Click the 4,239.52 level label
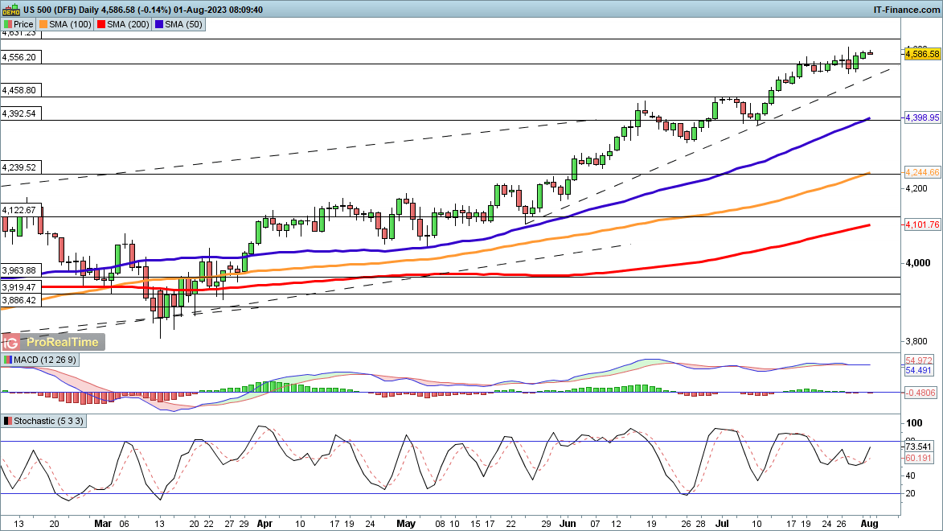Viewport: 943px width, 531px height. [x=19, y=168]
